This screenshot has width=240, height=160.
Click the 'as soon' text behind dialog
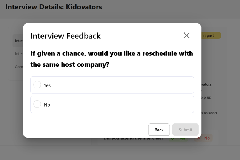pyautogui.click(x=209, y=113)
